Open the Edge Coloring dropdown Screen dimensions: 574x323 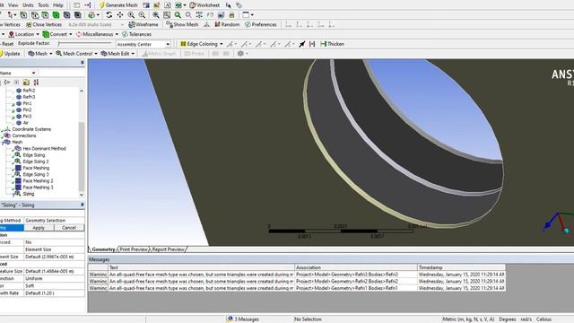pyautogui.click(x=202, y=44)
